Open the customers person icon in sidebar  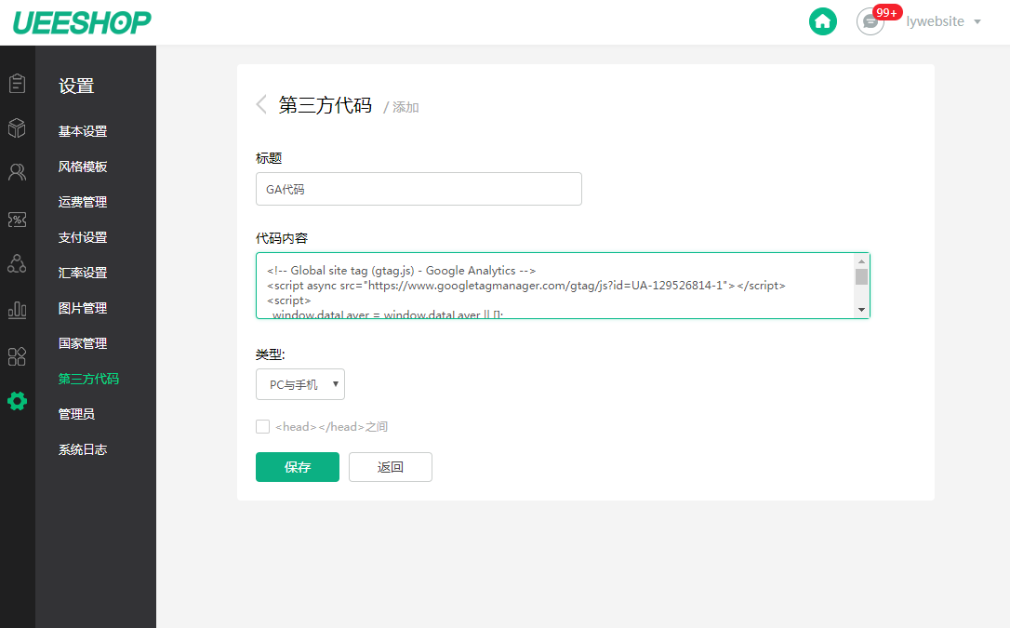(x=18, y=172)
